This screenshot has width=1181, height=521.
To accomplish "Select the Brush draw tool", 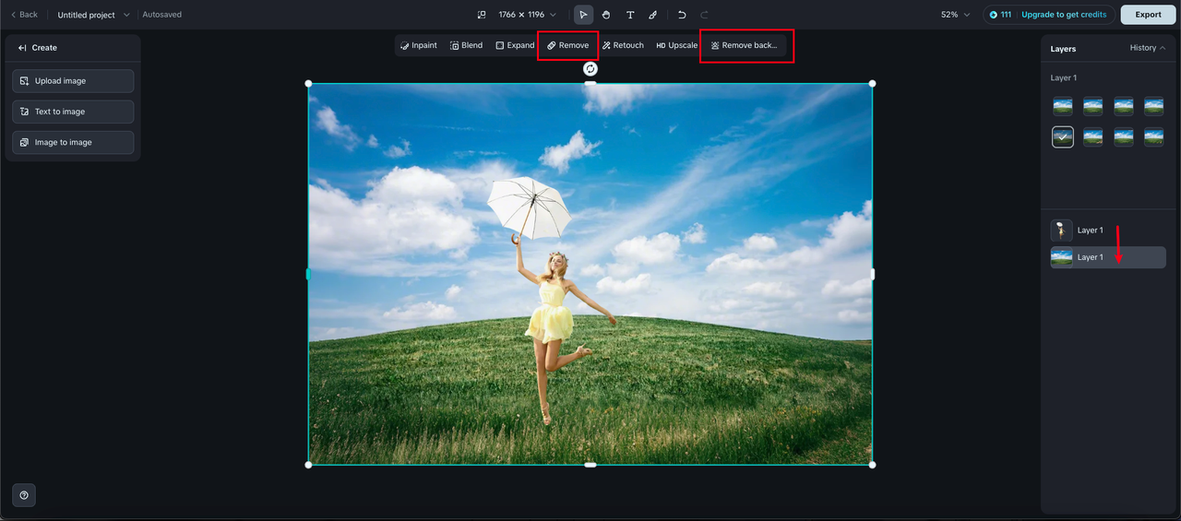I will click(652, 15).
